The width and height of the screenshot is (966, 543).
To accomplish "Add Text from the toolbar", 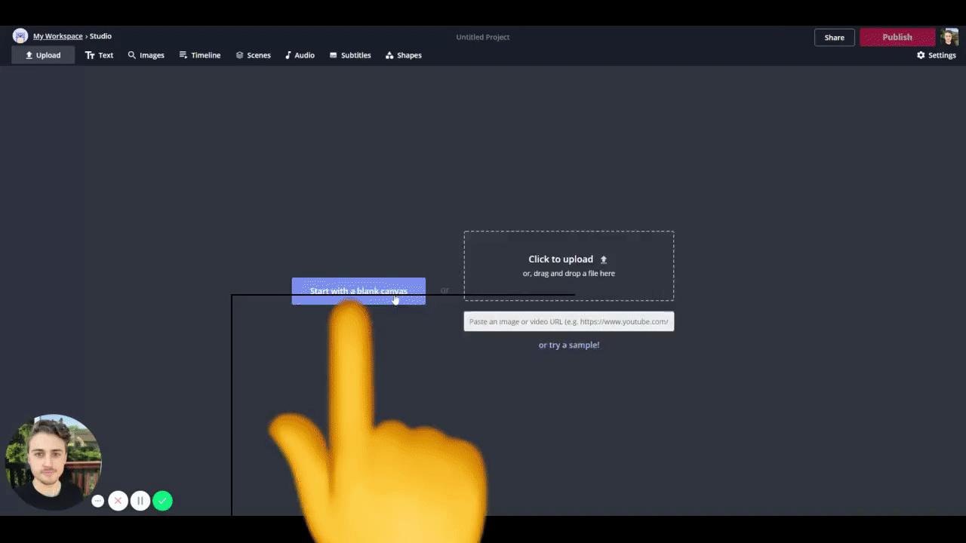I will pos(99,55).
